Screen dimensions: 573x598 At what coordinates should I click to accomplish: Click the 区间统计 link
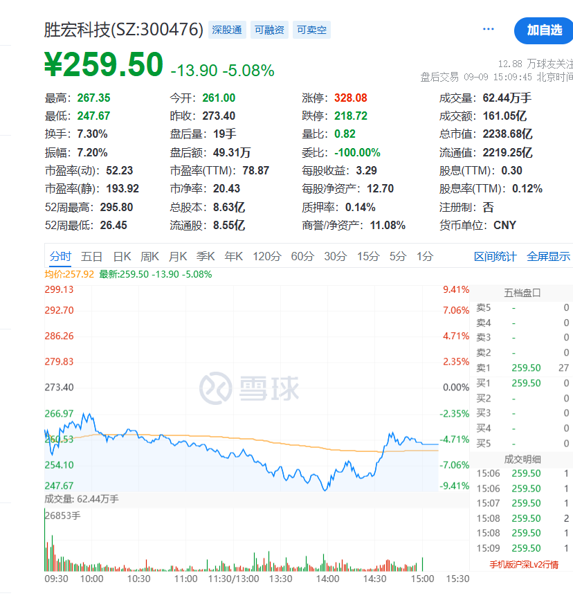pyautogui.click(x=495, y=257)
